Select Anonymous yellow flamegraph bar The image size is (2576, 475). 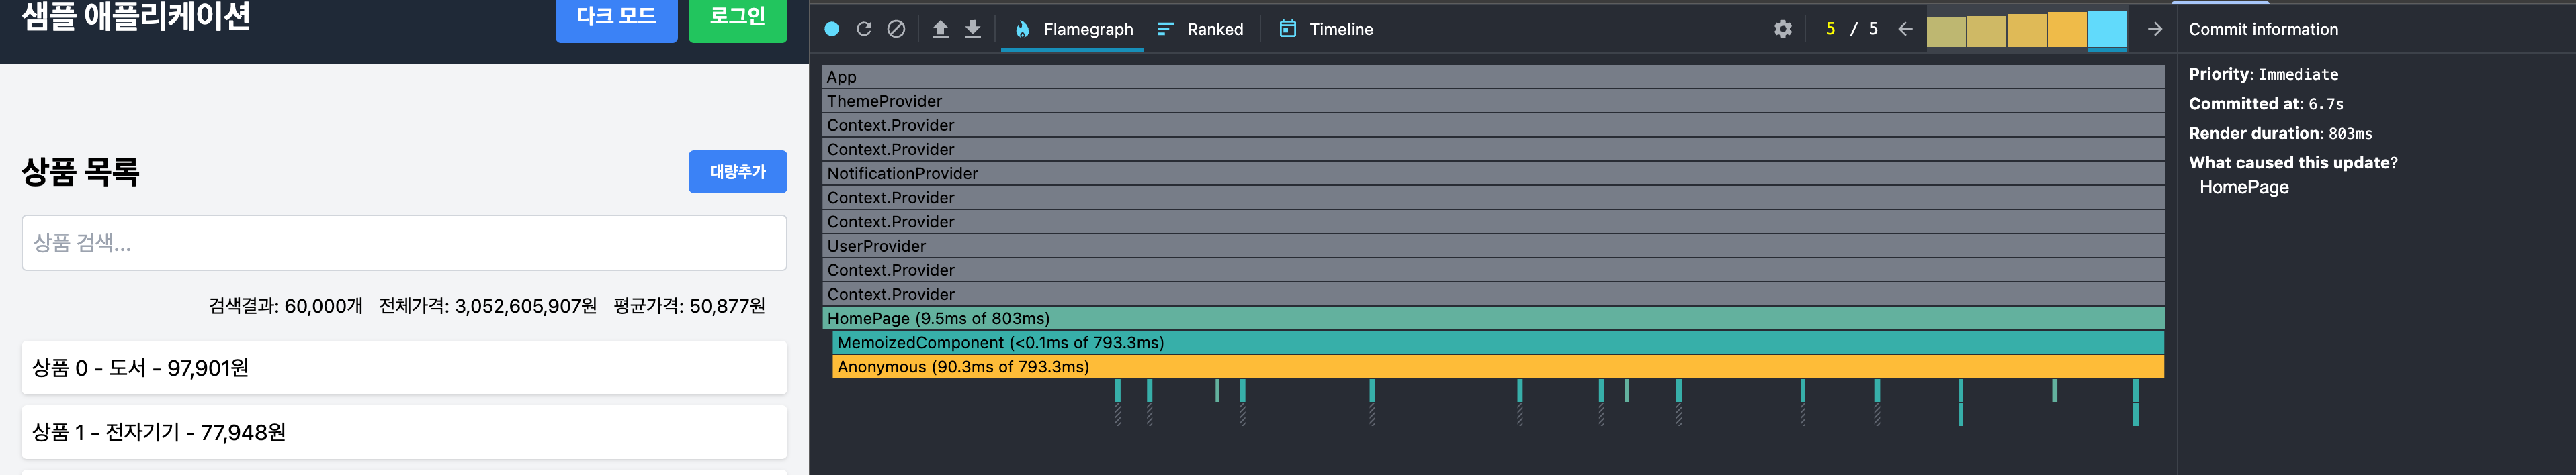1498,366
